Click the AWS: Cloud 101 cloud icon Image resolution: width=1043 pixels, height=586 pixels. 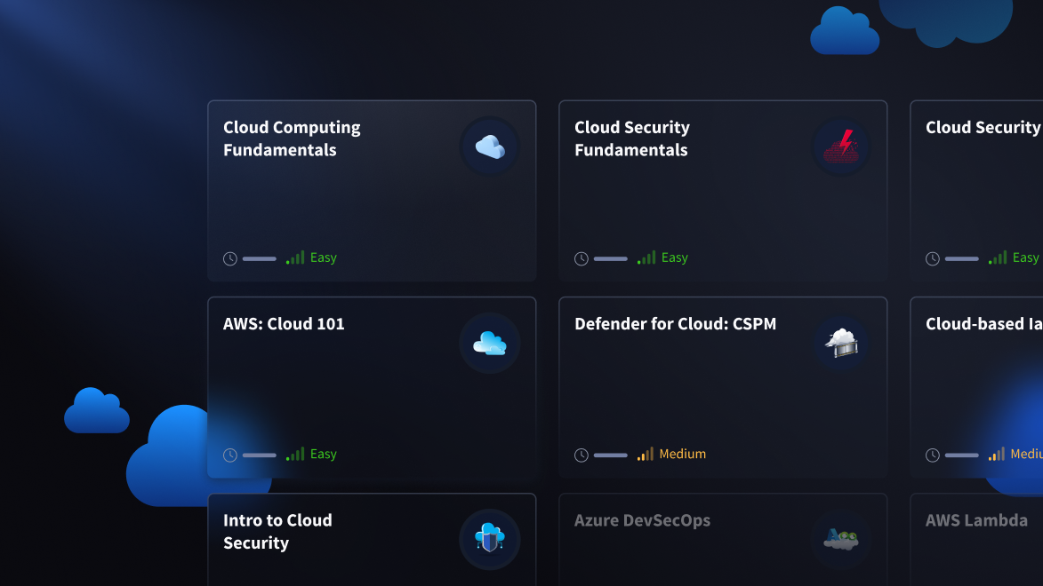point(490,343)
